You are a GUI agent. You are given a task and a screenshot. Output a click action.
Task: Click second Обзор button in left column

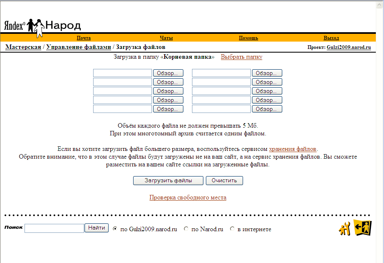168,82
